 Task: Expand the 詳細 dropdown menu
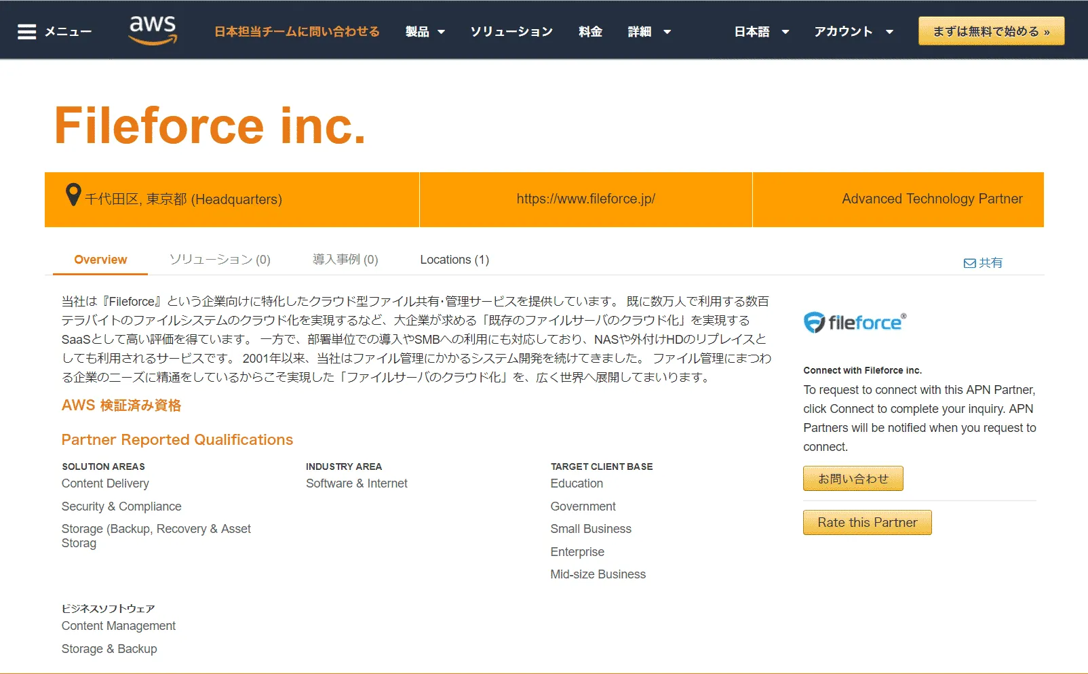pos(648,32)
